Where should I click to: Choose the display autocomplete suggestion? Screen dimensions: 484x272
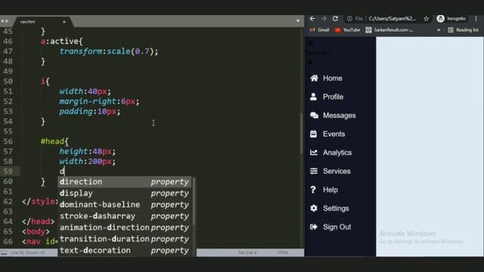125,193
